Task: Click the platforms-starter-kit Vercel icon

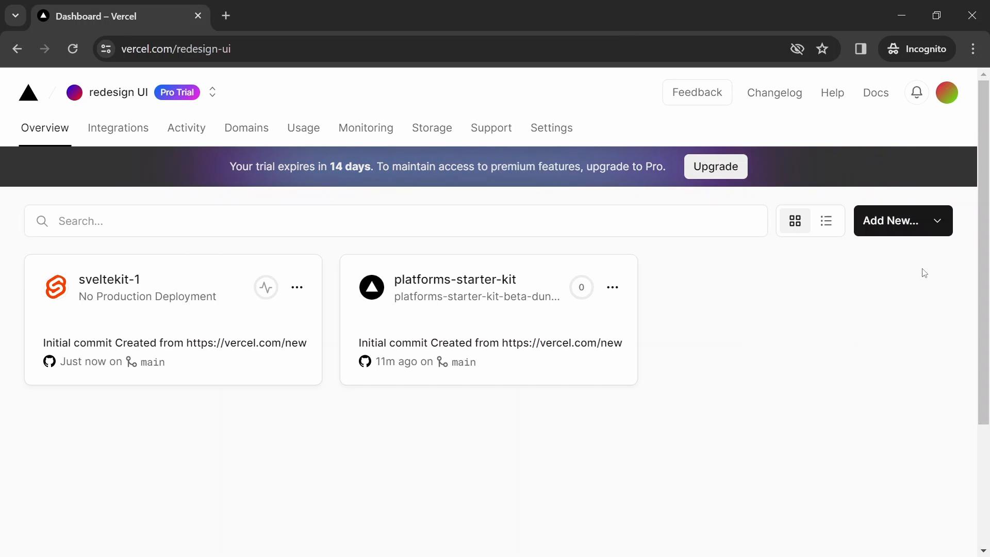Action: pyautogui.click(x=371, y=286)
